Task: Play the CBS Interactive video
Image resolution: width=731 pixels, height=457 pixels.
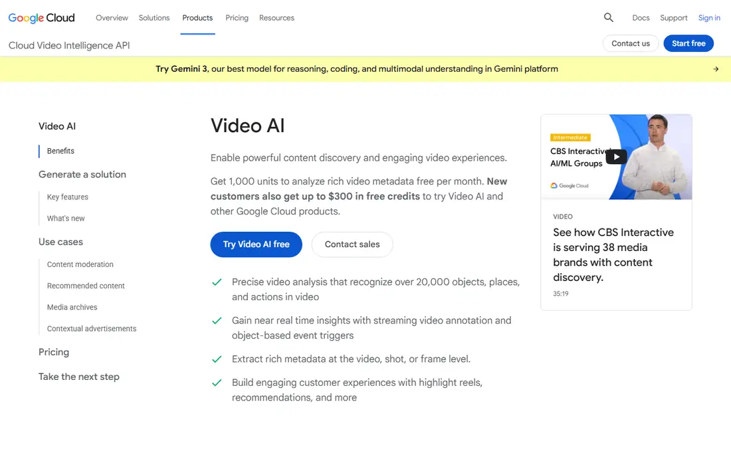Action: click(616, 157)
